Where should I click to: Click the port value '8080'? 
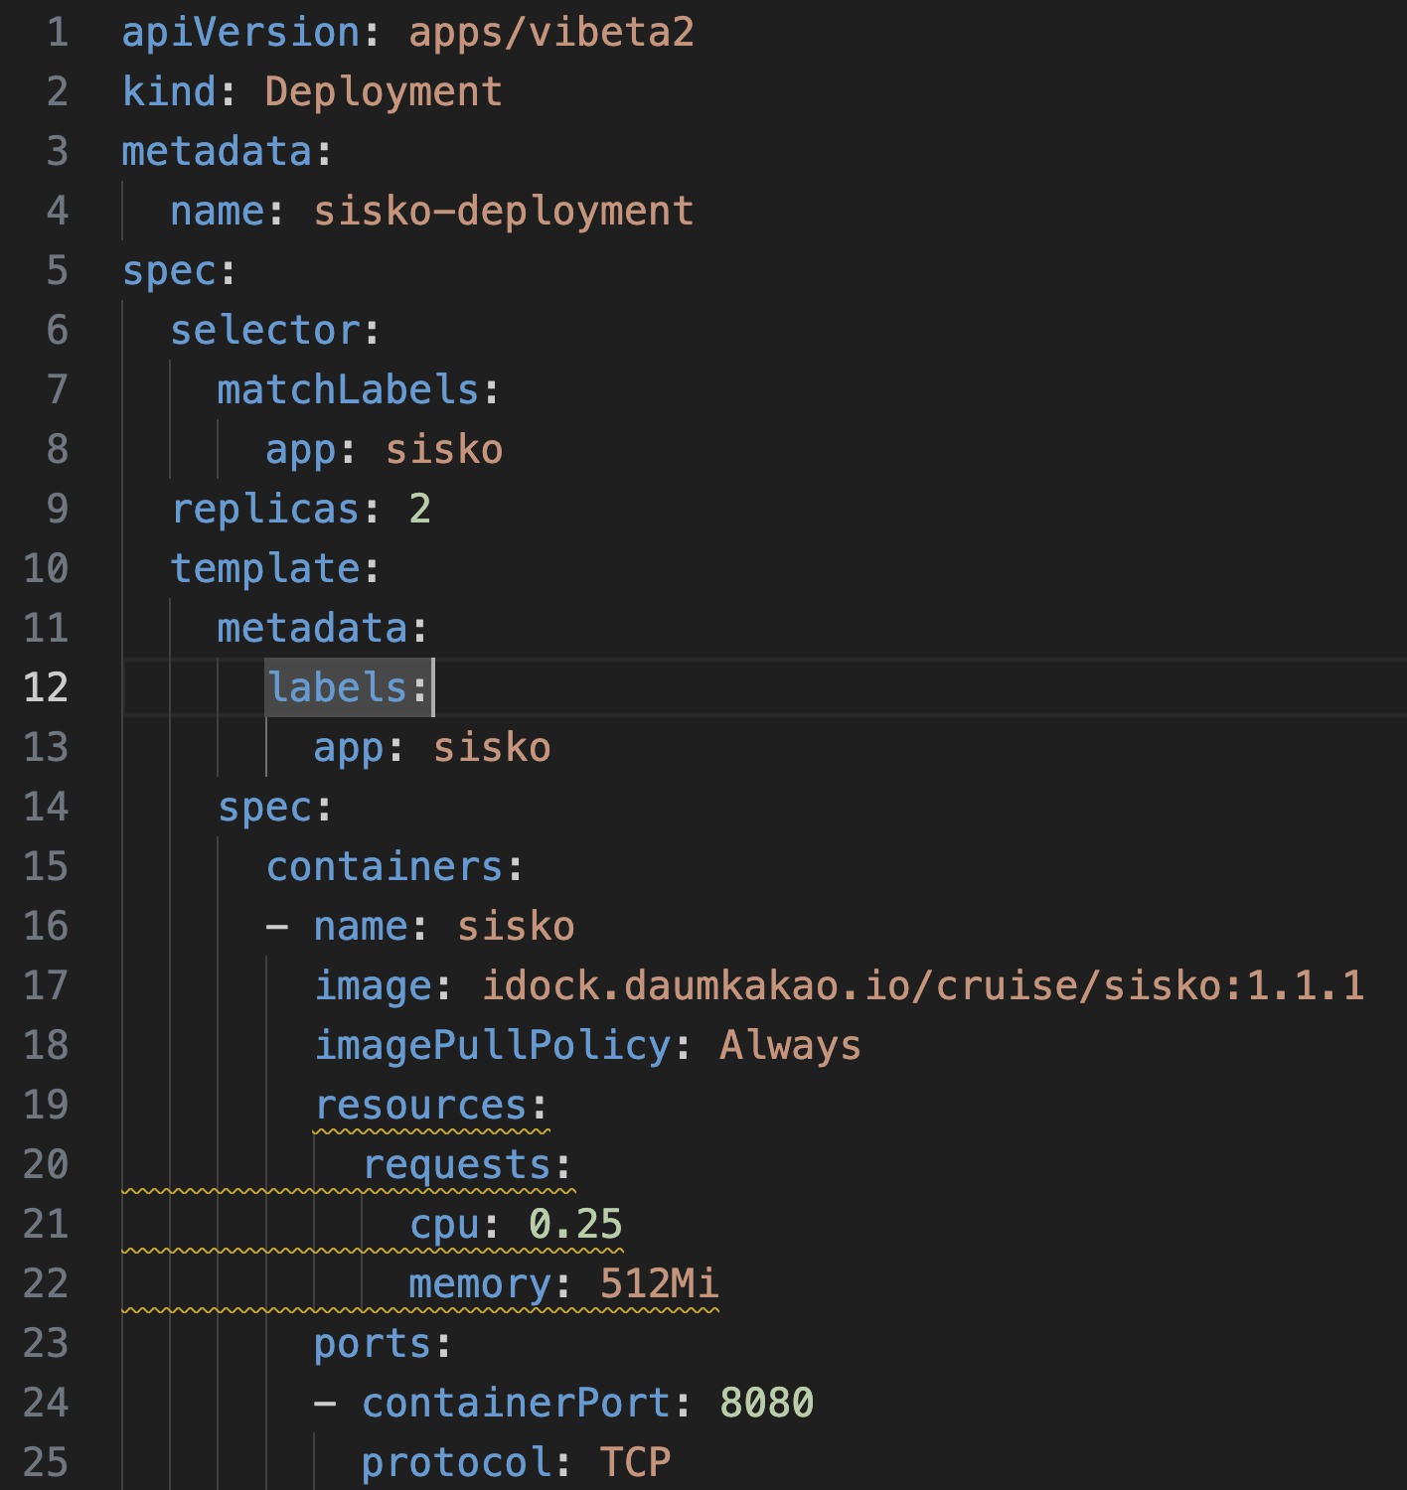766,1404
